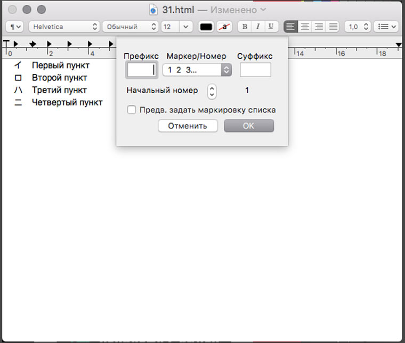Toggle bold formatting
The image size is (405, 343).
point(245,27)
